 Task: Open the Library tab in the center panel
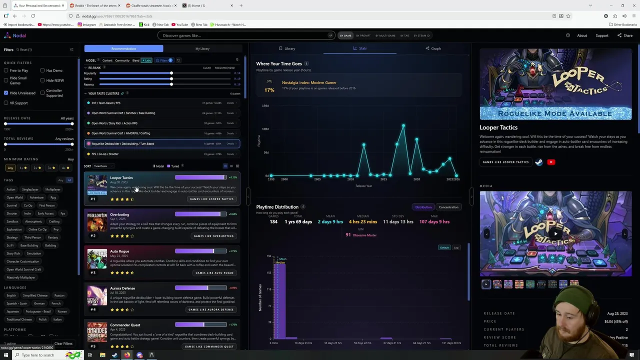[x=286, y=48]
